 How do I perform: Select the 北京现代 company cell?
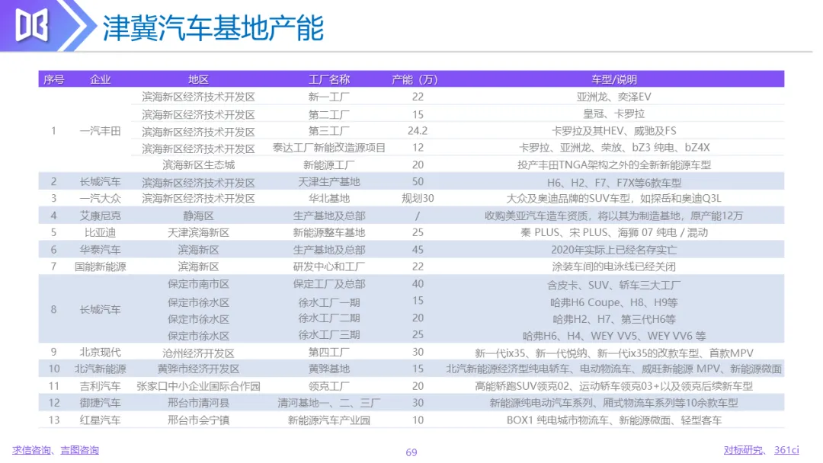click(x=100, y=352)
